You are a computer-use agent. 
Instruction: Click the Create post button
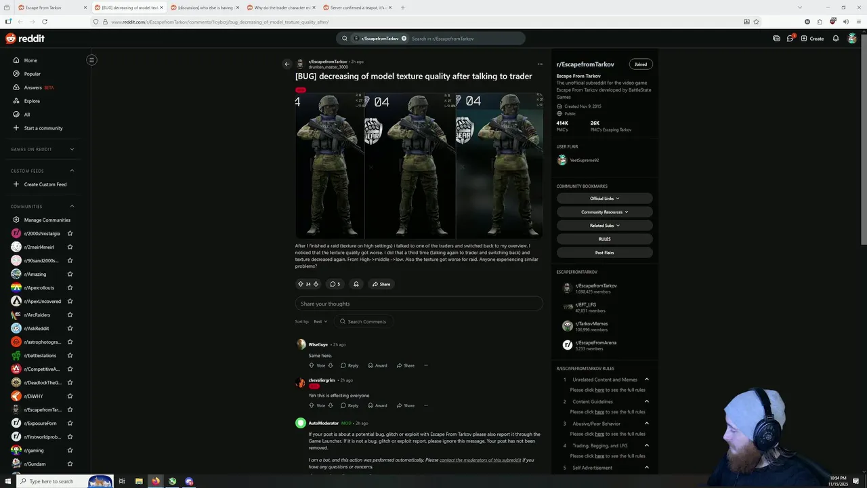coord(812,39)
